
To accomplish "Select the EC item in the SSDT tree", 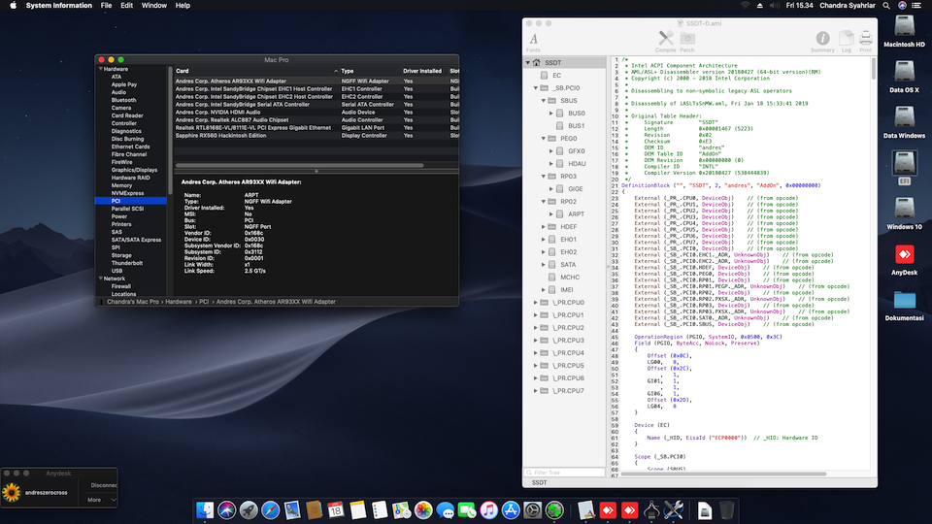I will [556, 76].
